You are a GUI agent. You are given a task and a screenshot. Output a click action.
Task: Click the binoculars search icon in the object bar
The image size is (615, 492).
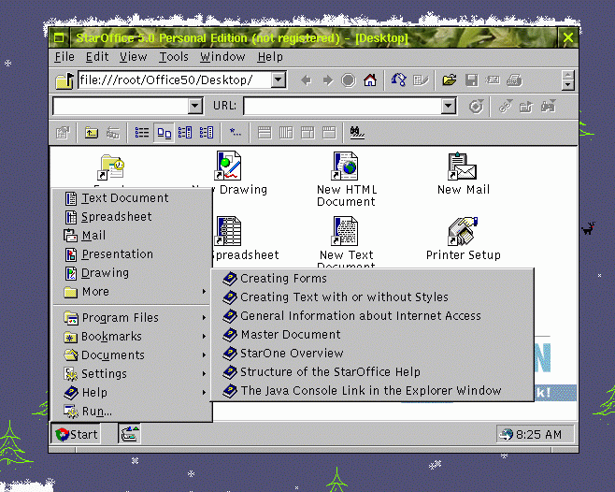(357, 133)
